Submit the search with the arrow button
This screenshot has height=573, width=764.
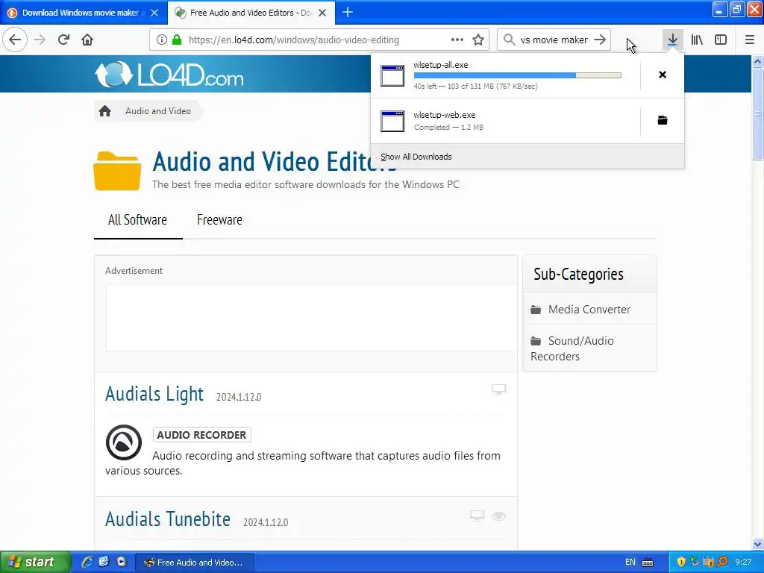pyautogui.click(x=600, y=40)
